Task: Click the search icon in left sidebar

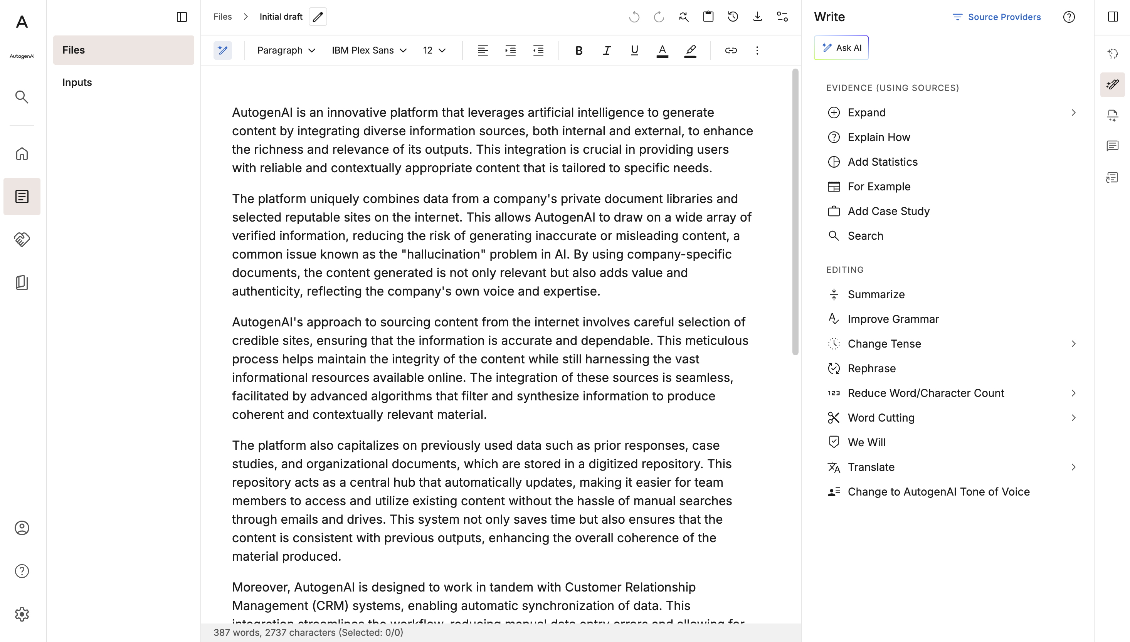Action: tap(22, 97)
